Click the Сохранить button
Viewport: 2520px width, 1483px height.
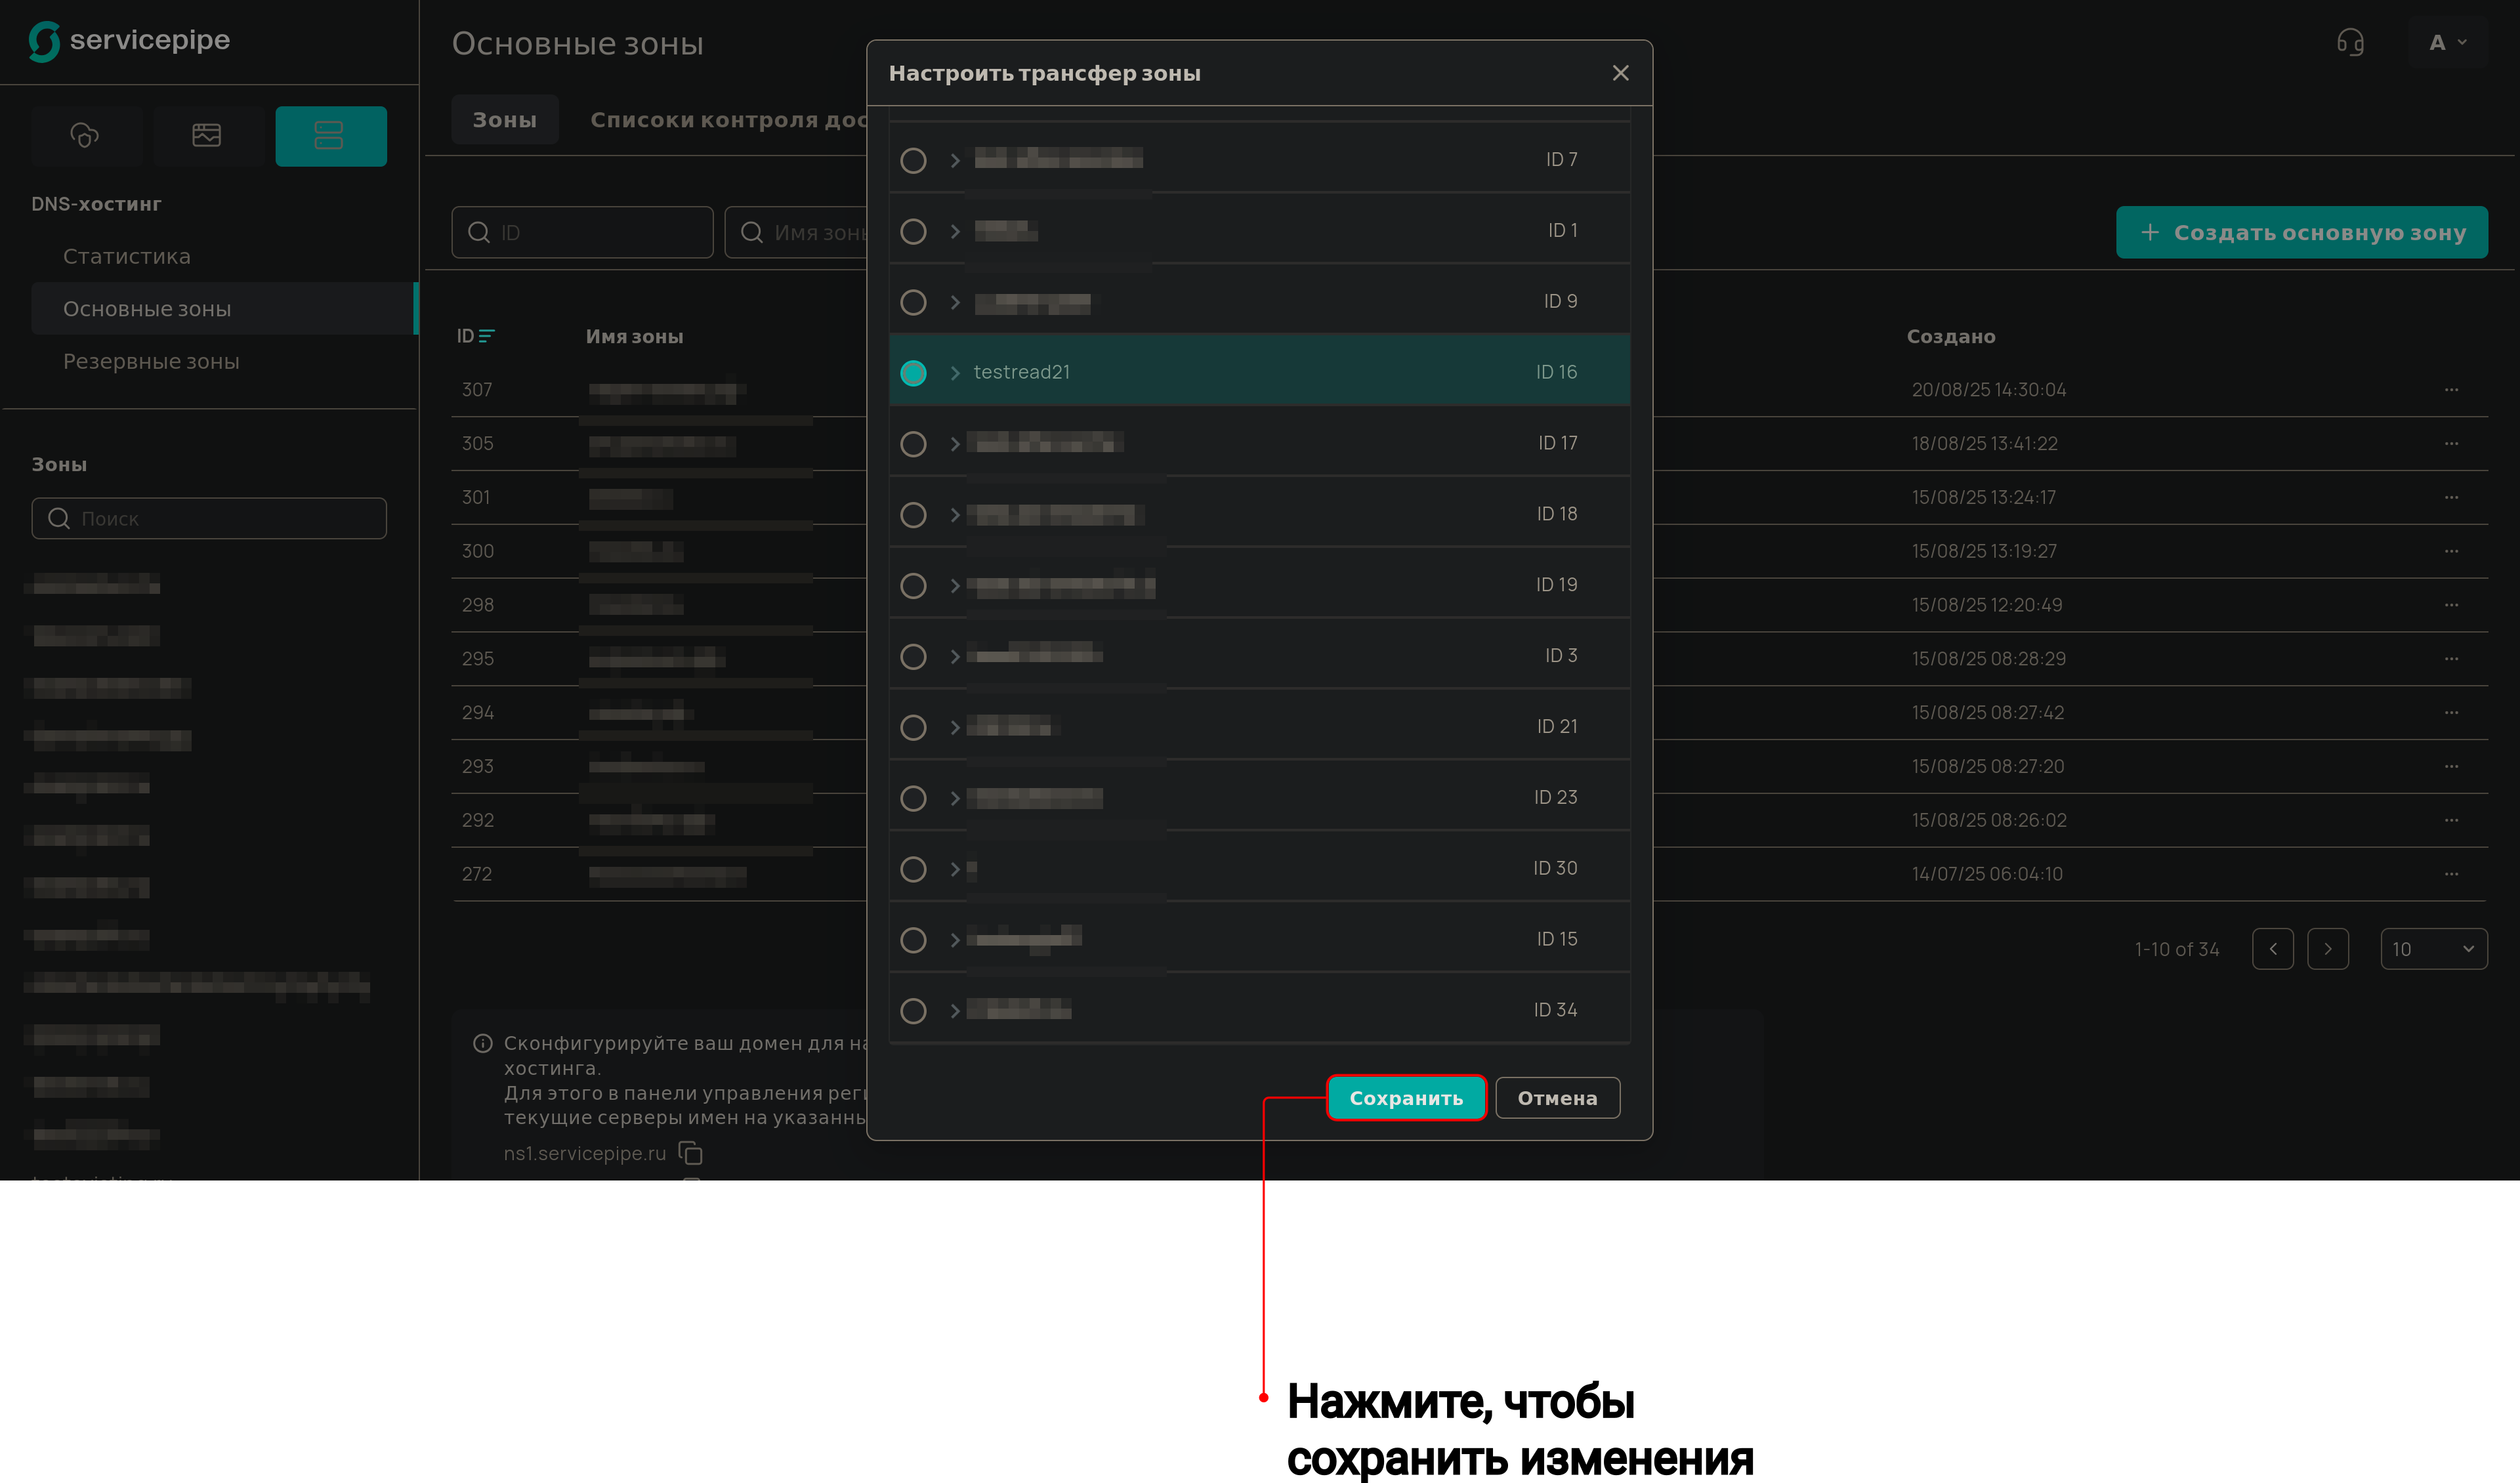pyautogui.click(x=1405, y=1098)
